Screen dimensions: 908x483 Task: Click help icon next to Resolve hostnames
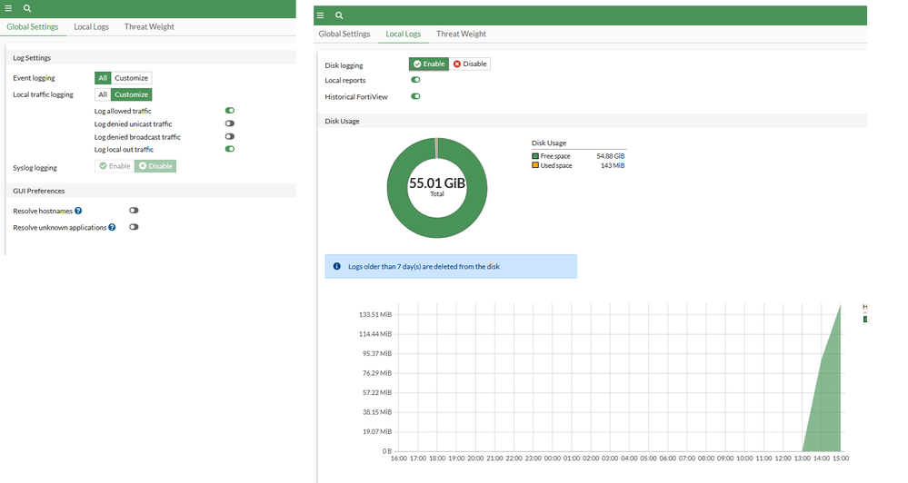pos(79,211)
